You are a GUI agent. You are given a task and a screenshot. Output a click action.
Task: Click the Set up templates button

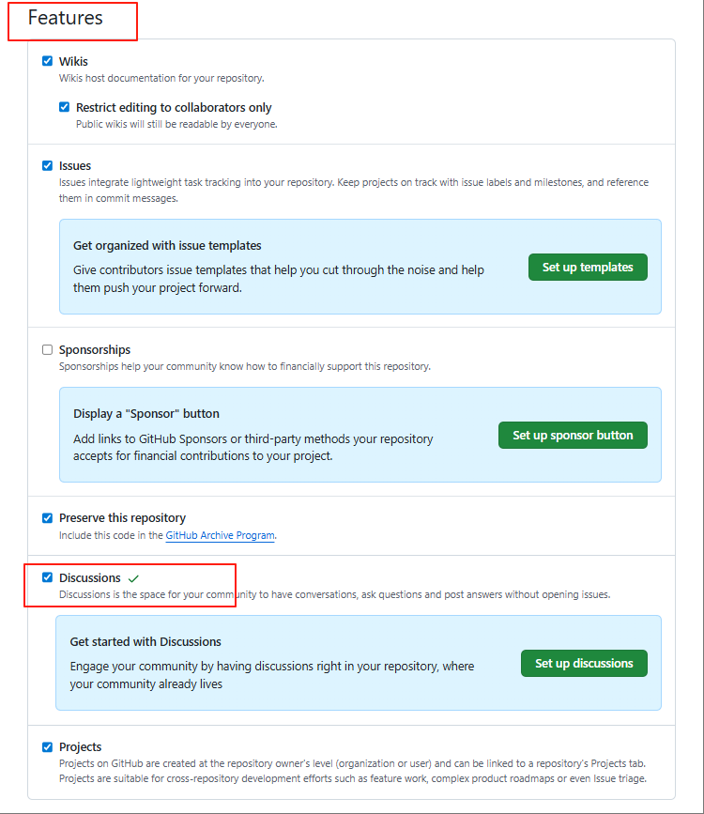(x=588, y=267)
